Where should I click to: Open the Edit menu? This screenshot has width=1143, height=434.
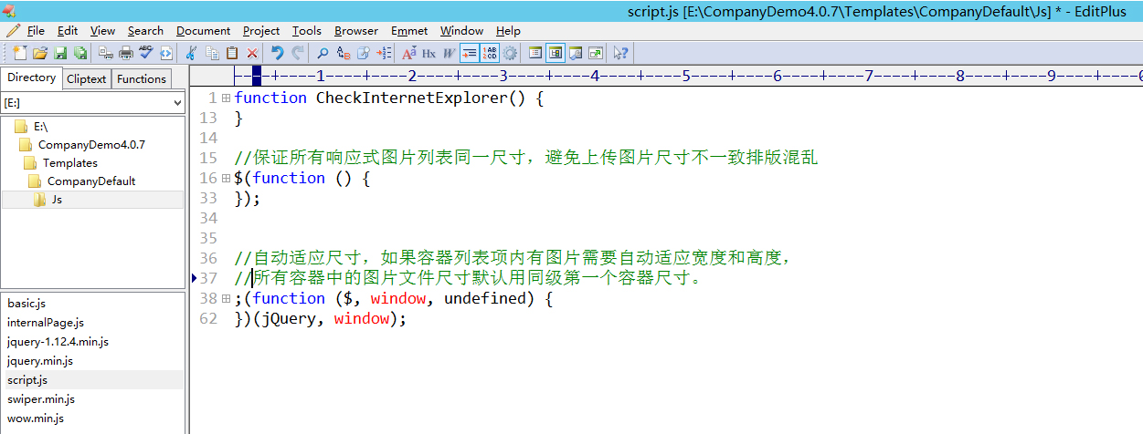68,31
